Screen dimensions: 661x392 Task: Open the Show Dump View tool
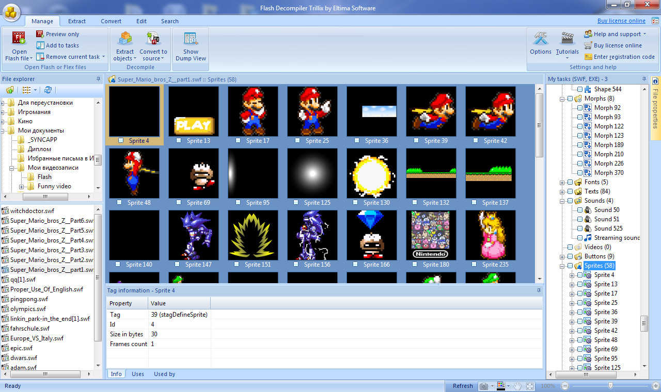click(191, 46)
